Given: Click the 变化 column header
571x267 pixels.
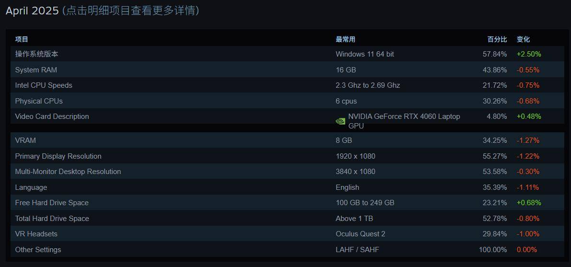Looking at the screenshot, I should [523, 39].
